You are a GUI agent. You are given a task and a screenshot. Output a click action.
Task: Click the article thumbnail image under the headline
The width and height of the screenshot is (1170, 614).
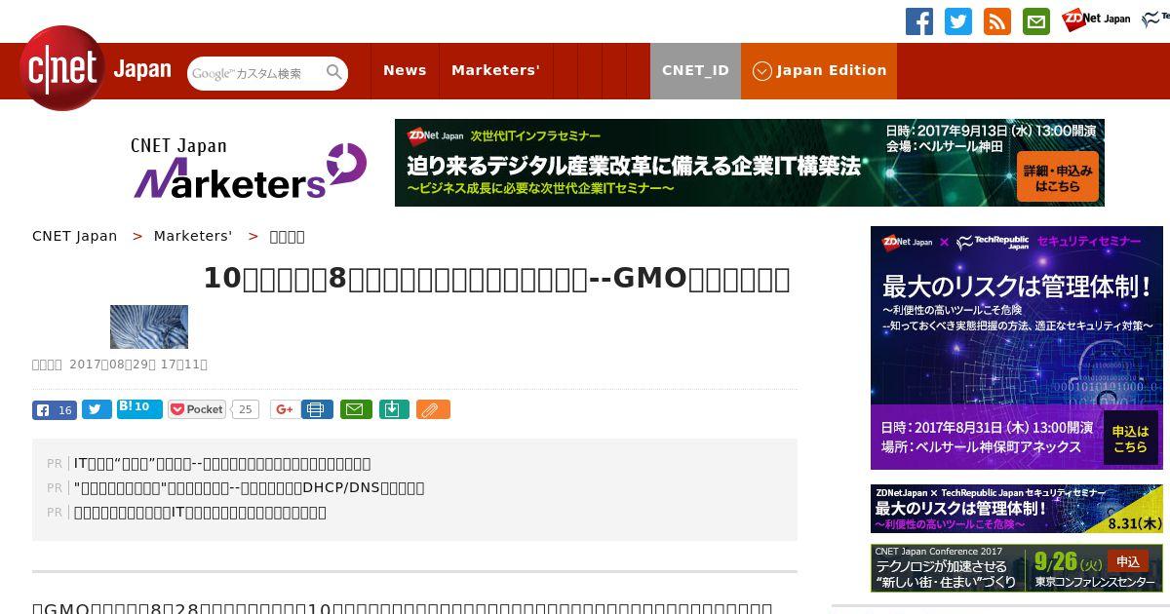[149, 326]
